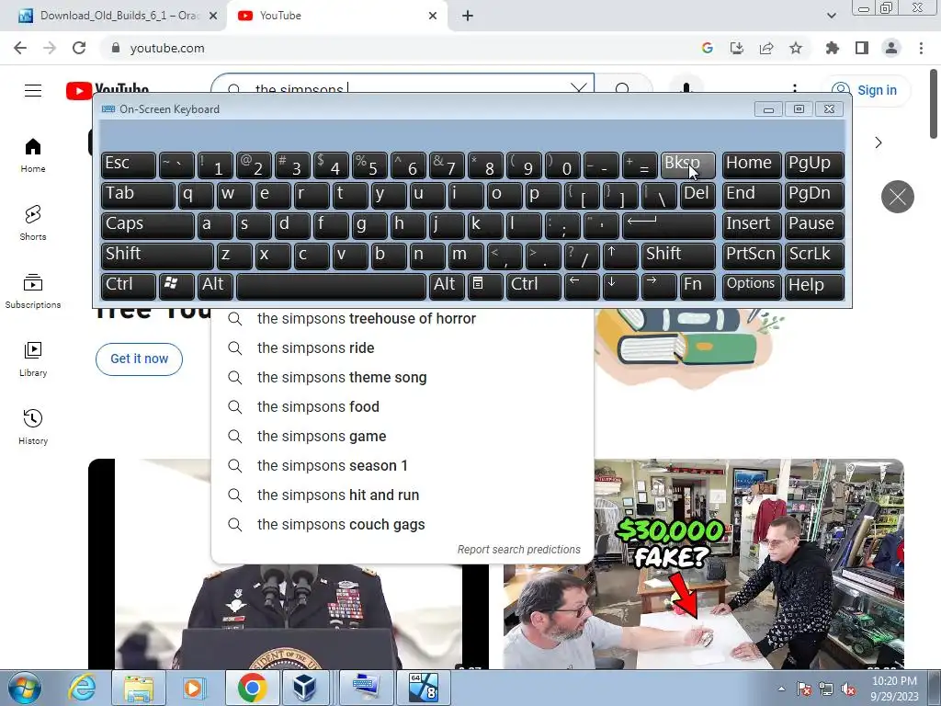Toggle Fn key on On-Screen Keyboard
The width and height of the screenshot is (941, 706).
click(697, 286)
